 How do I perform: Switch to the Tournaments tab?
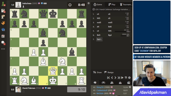coord(126,5)
